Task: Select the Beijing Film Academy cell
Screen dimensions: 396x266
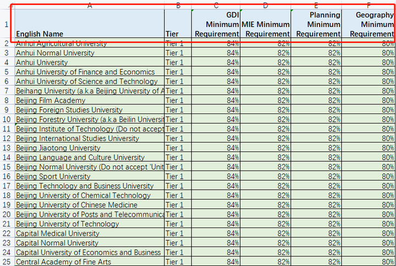Action: tap(90, 100)
